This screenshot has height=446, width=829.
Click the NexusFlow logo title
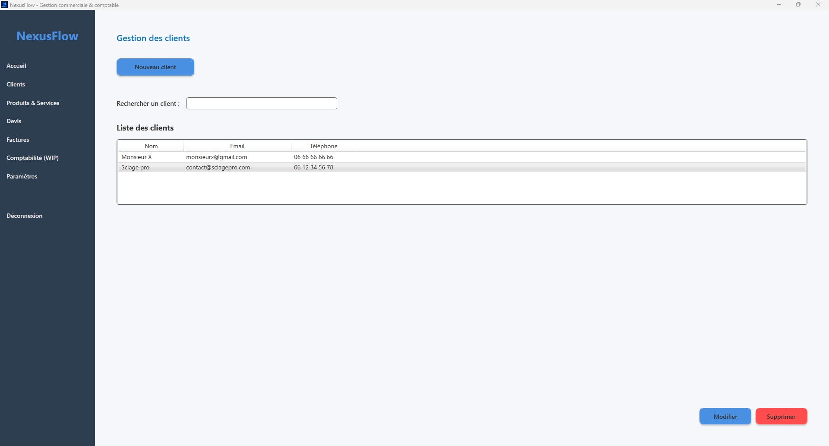47,36
